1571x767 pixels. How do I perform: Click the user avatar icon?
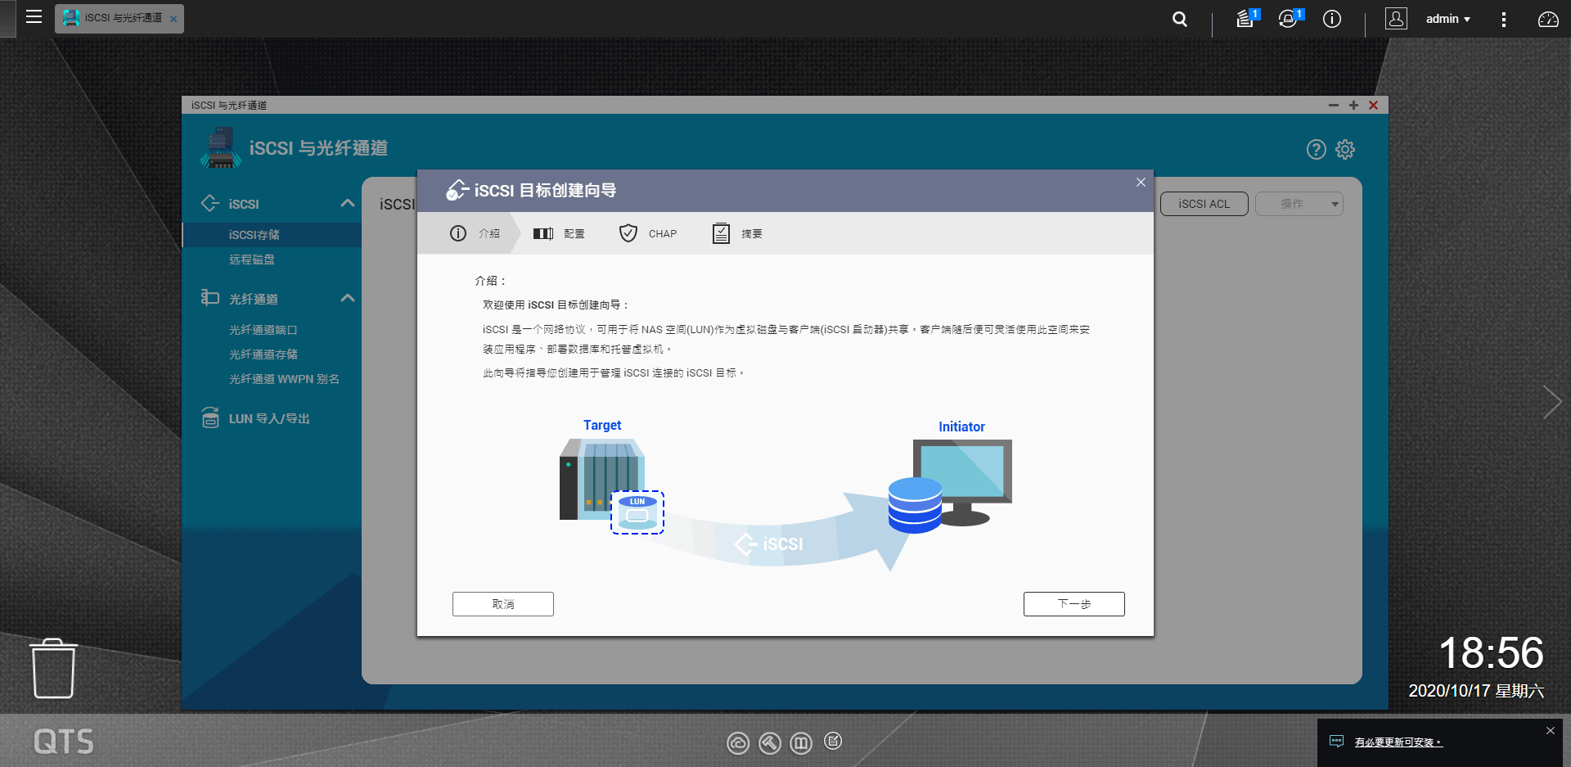coord(1396,19)
